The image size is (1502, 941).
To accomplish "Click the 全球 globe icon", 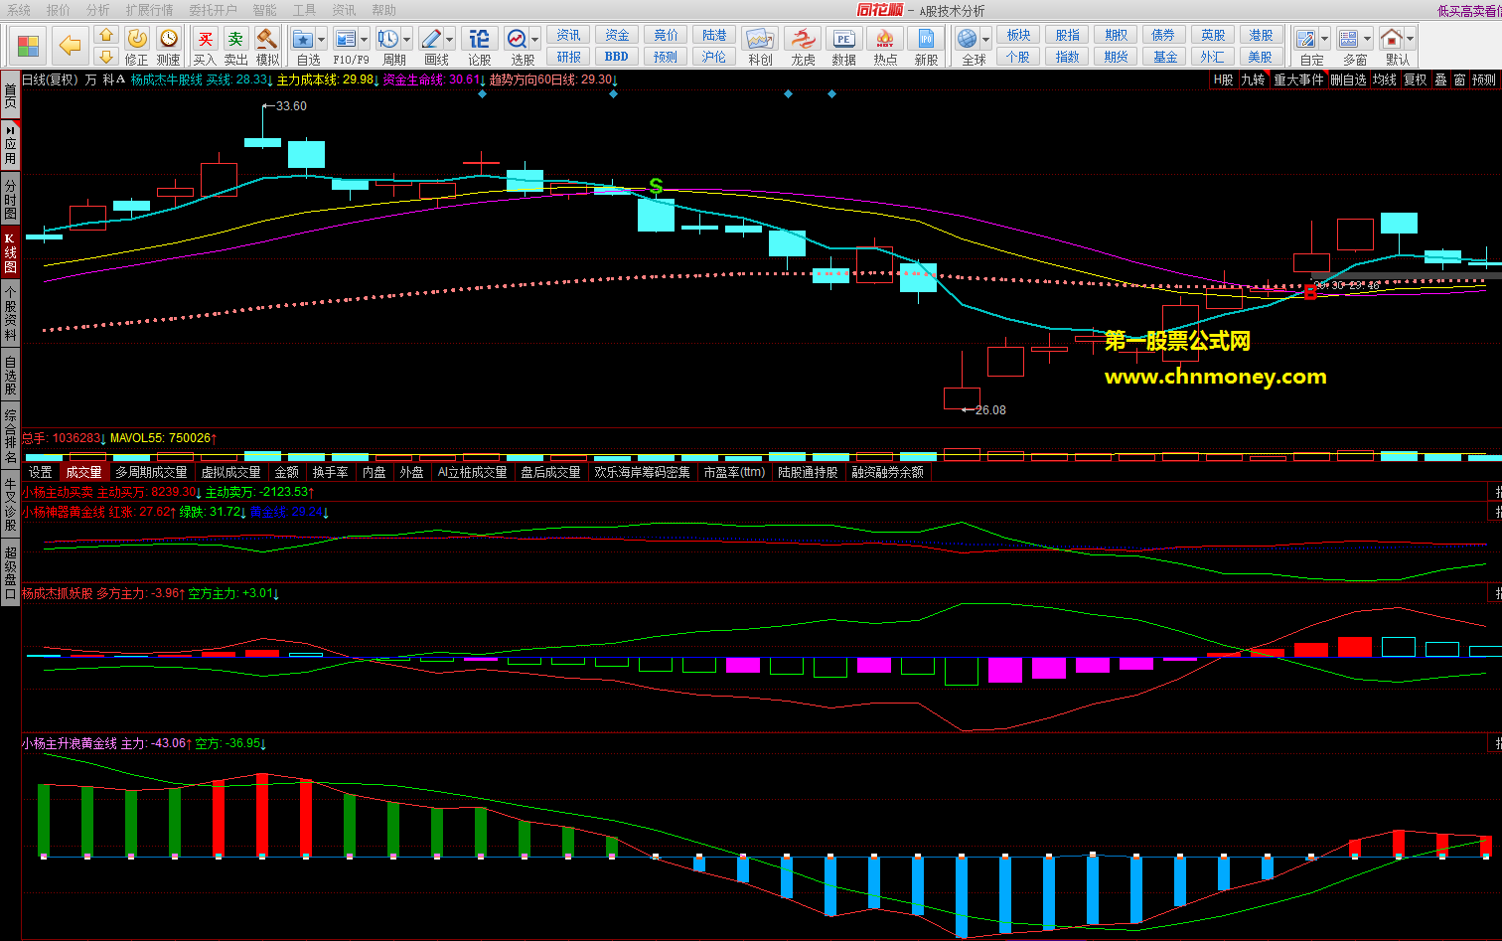I will click(968, 38).
